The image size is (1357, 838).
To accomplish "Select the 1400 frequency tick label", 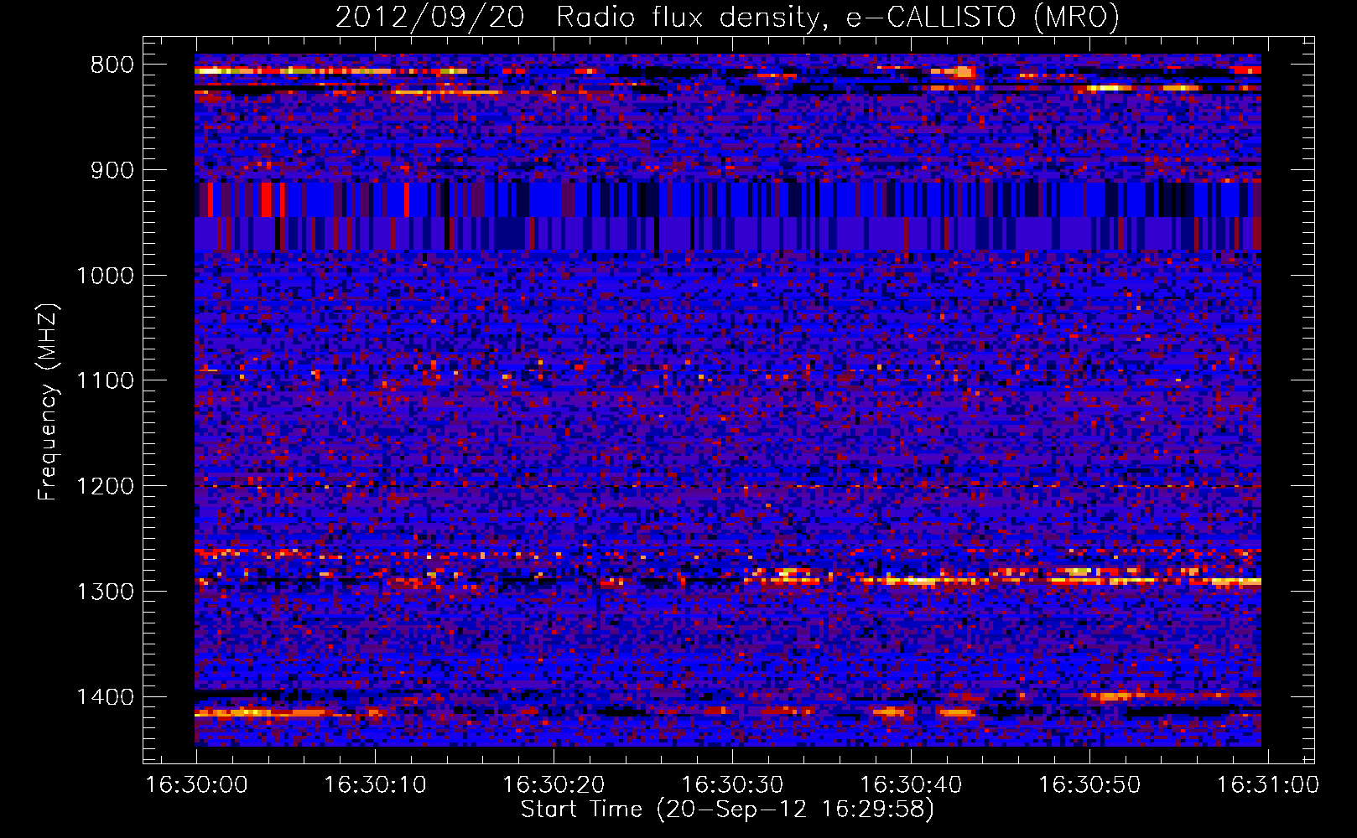I will (x=105, y=696).
